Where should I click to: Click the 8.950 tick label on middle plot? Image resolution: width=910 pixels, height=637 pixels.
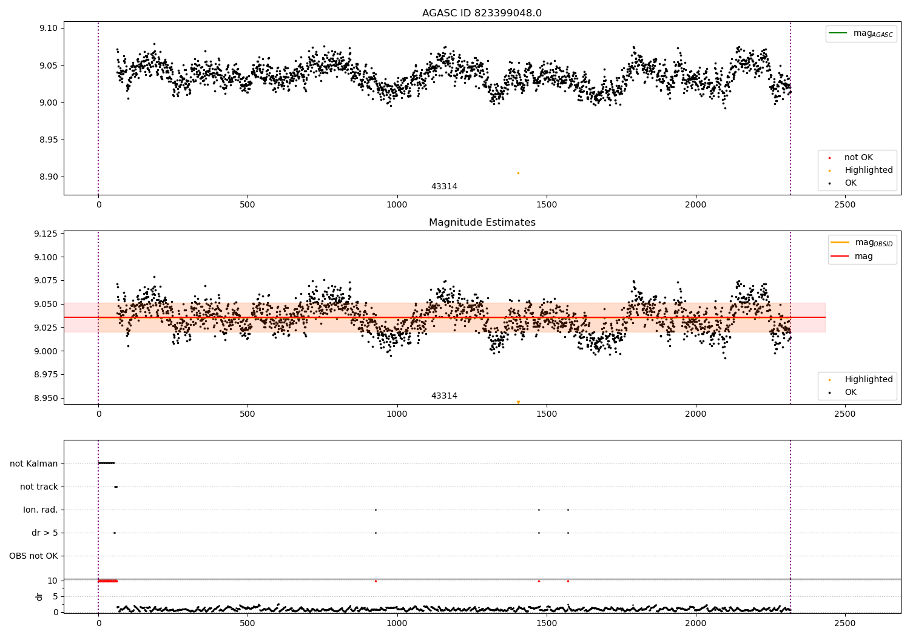click(47, 399)
